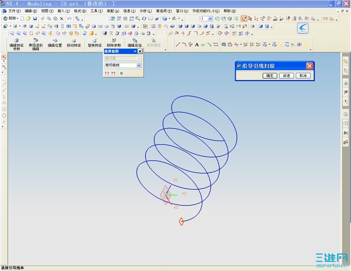Open the 插入(S) menu

click(x=64, y=11)
